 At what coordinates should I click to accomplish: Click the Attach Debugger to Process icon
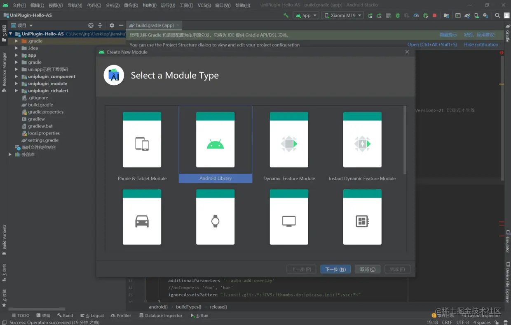pos(425,16)
